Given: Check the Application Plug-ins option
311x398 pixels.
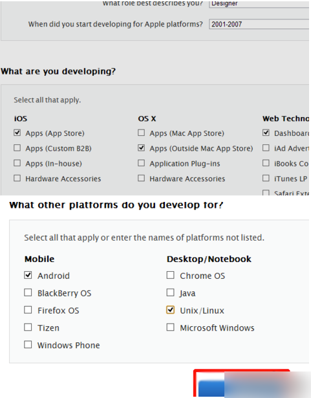Looking at the screenshot, I should tap(142, 163).
